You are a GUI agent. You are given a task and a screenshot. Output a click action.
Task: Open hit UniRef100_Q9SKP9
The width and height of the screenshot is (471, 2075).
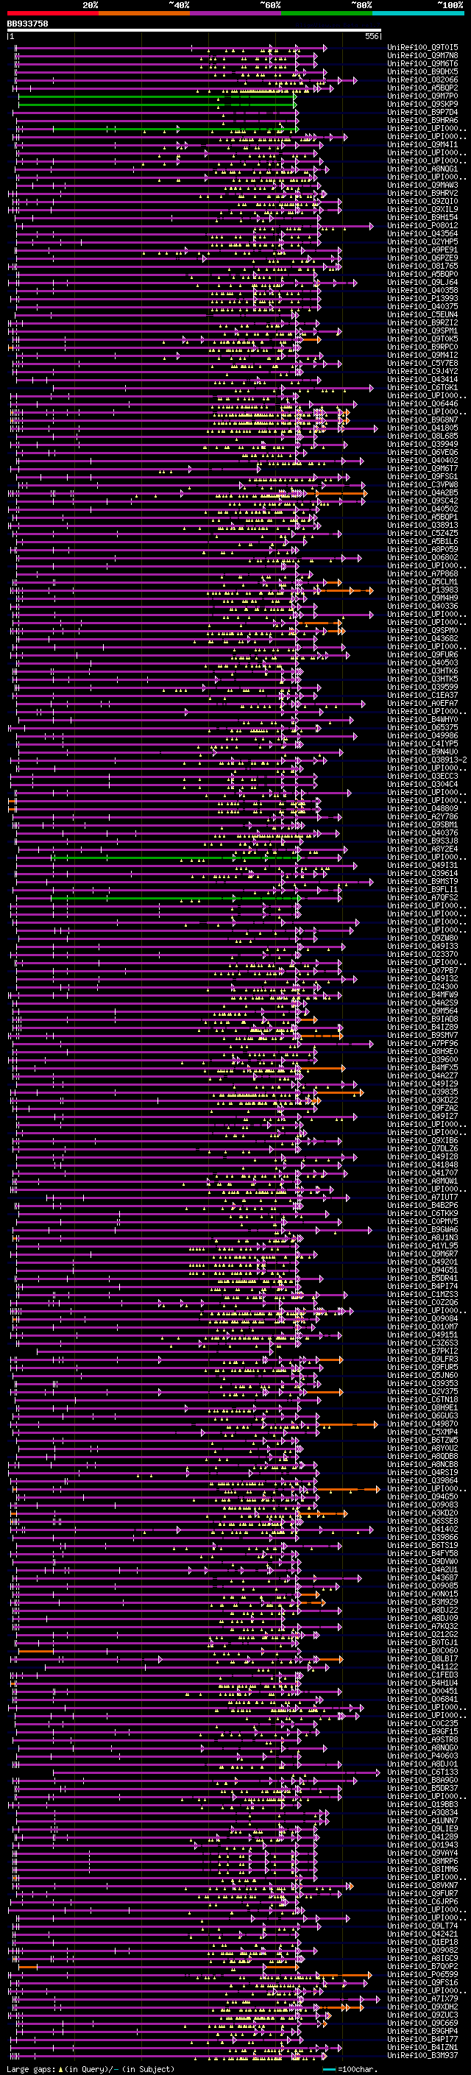point(422,104)
